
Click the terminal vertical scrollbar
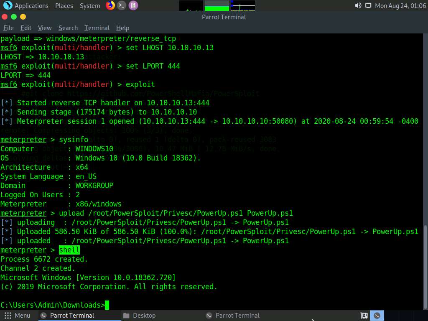[x=425, y=267]
